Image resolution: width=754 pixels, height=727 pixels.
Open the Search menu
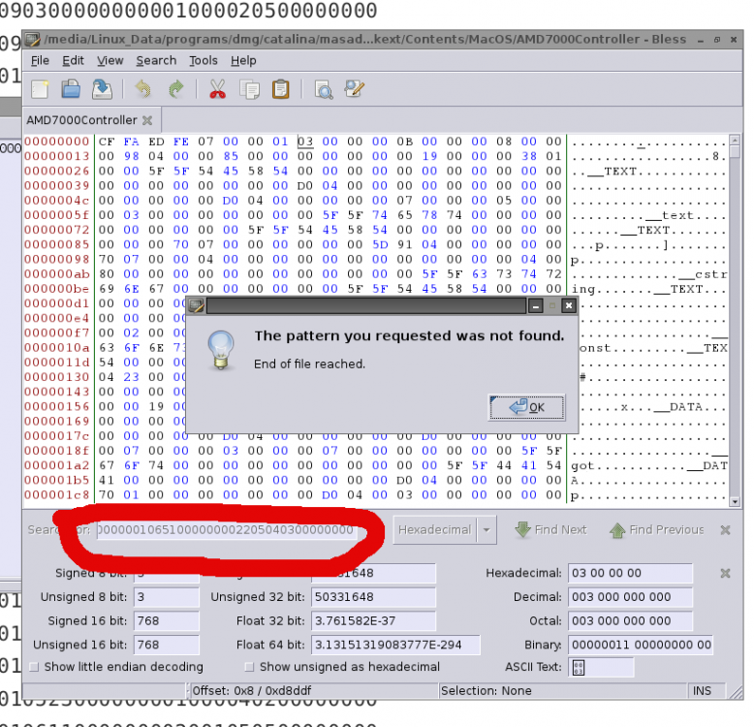(x=156, y=60)
